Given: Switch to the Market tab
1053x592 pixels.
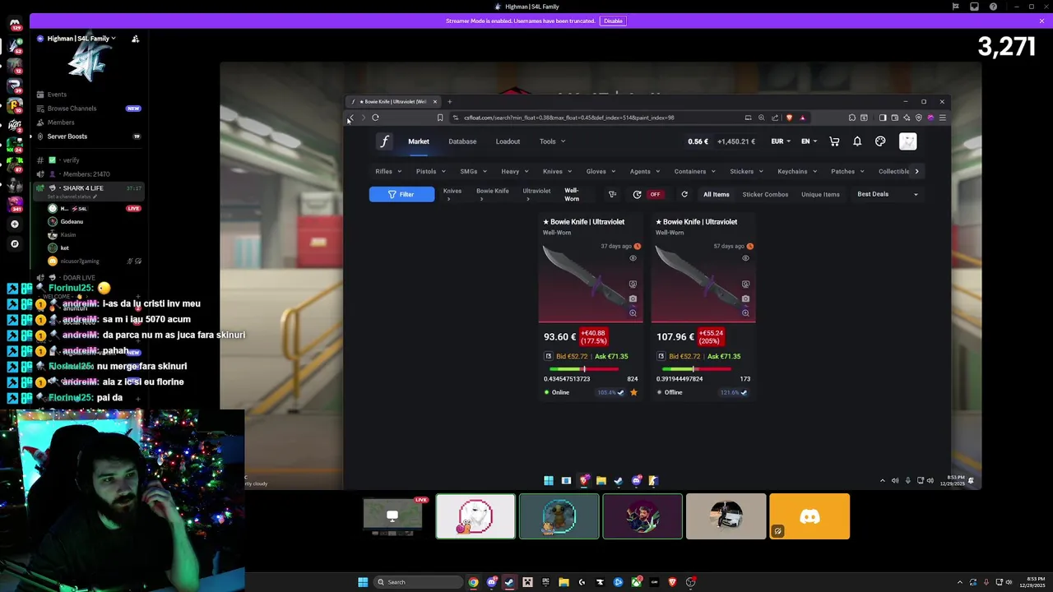Looking at the screenshot, I should click(419, 141).
